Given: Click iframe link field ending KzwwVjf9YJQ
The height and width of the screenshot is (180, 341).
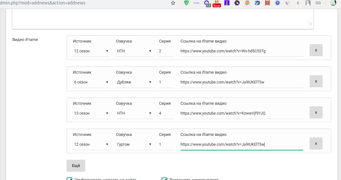Looking at the screenshot, I should tap(242, 113).
